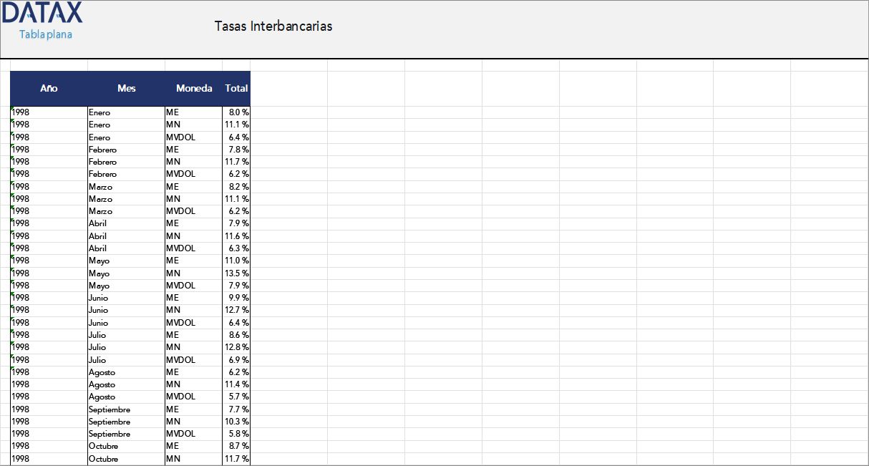Click the Año column header
869x466 pixels.
click(x=49, y=89)
